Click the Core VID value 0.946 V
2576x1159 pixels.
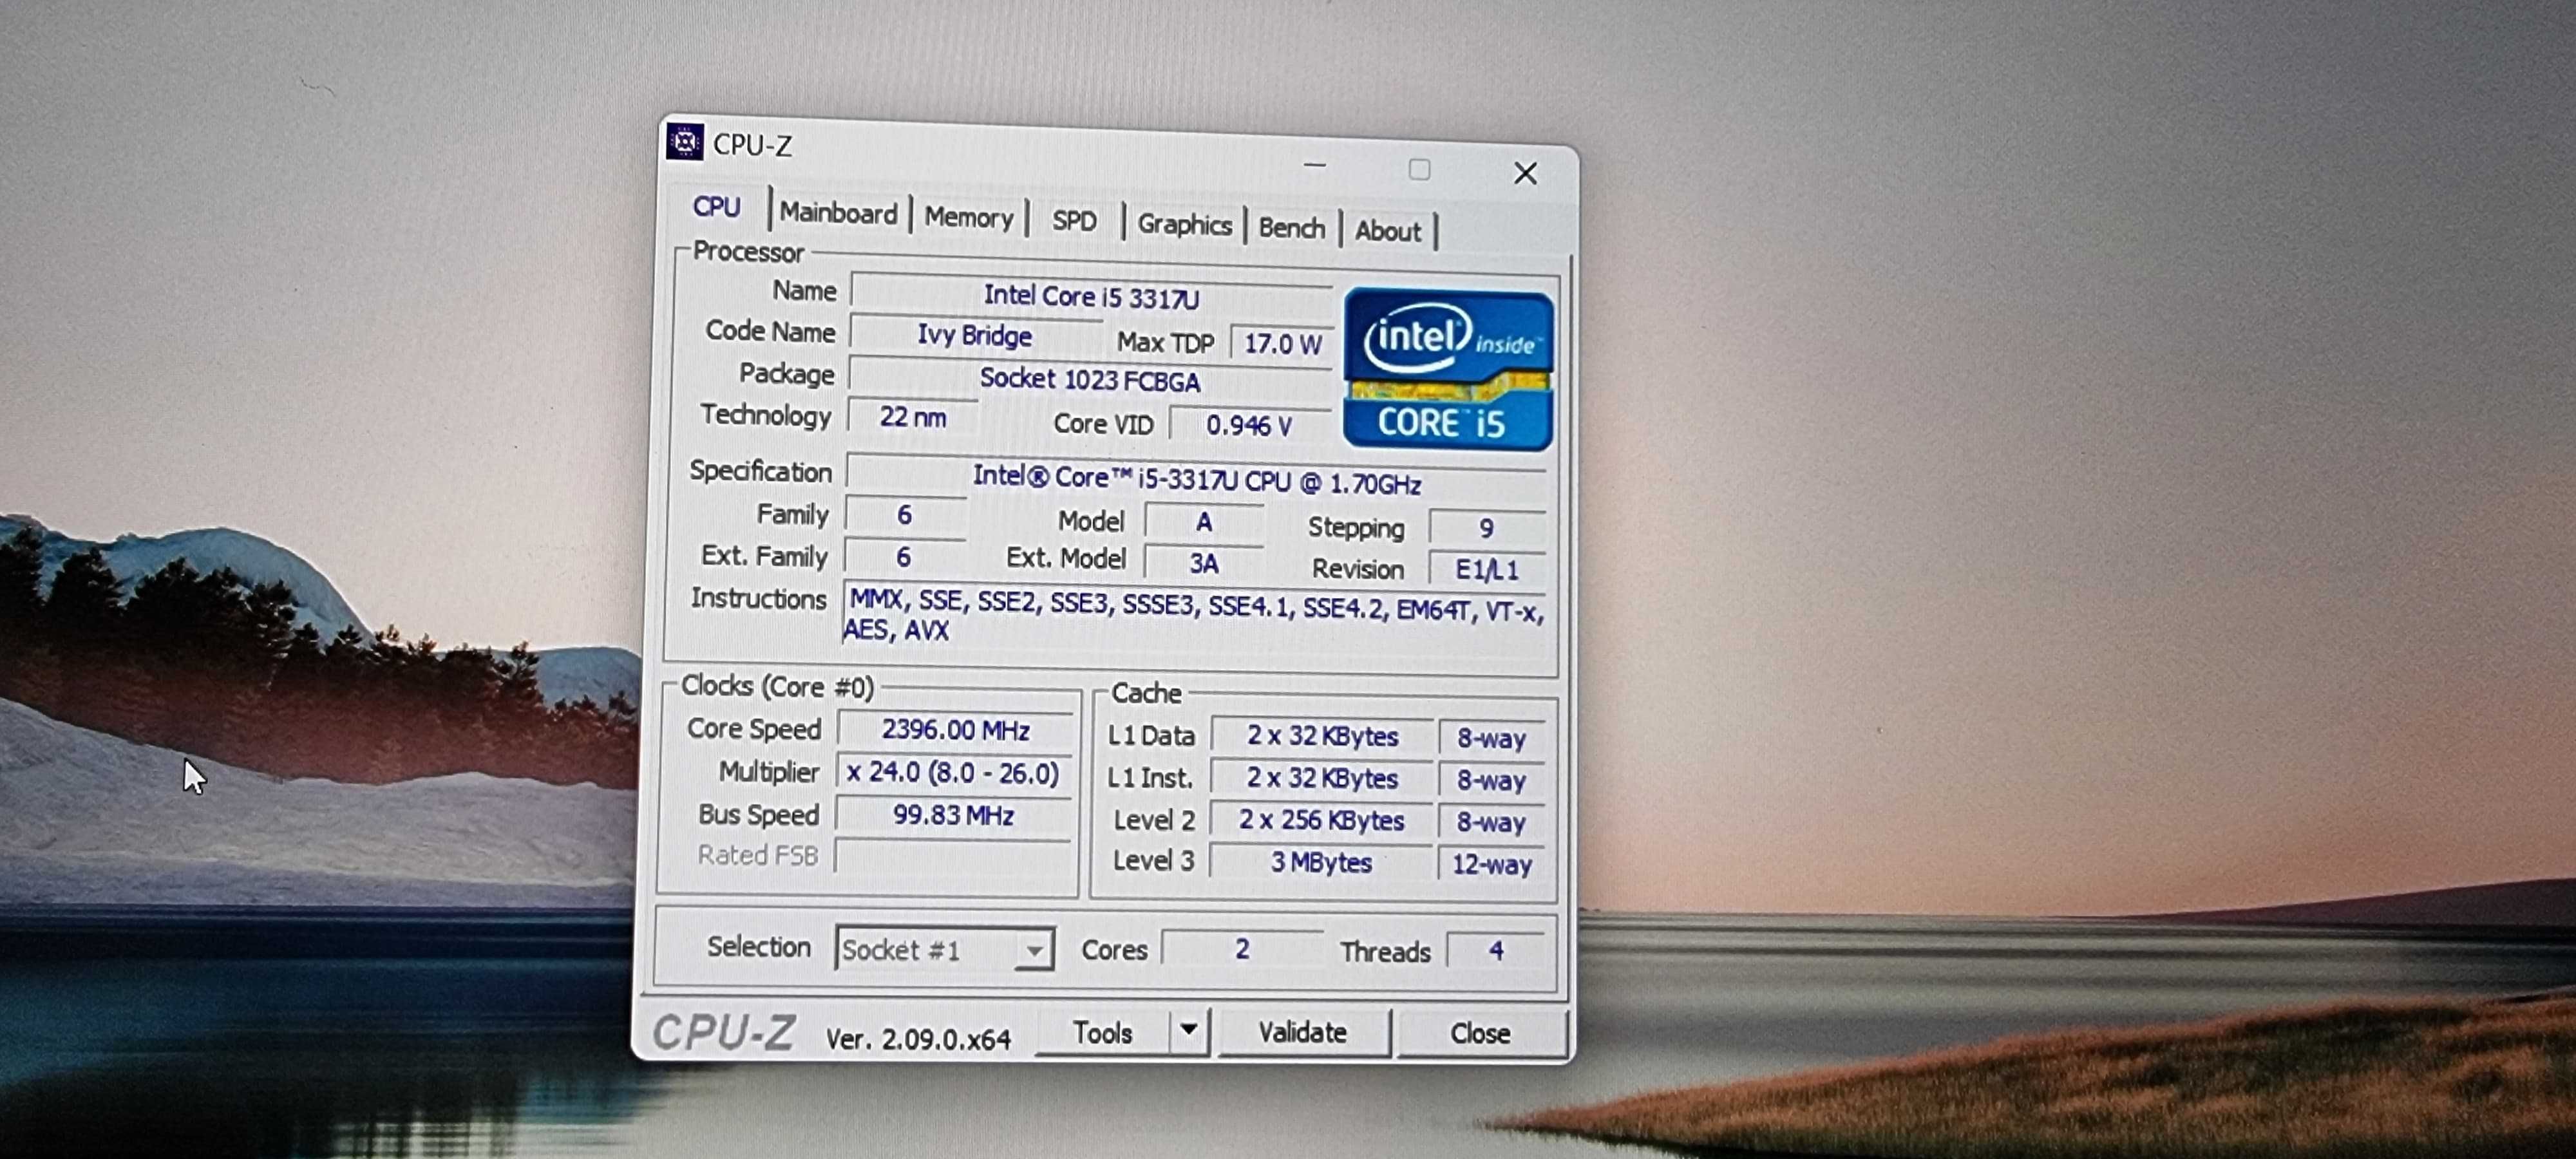1249,426
